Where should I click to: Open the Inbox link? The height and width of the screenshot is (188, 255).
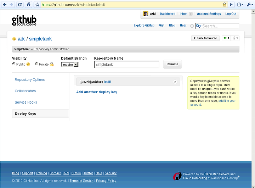(183, 14)
